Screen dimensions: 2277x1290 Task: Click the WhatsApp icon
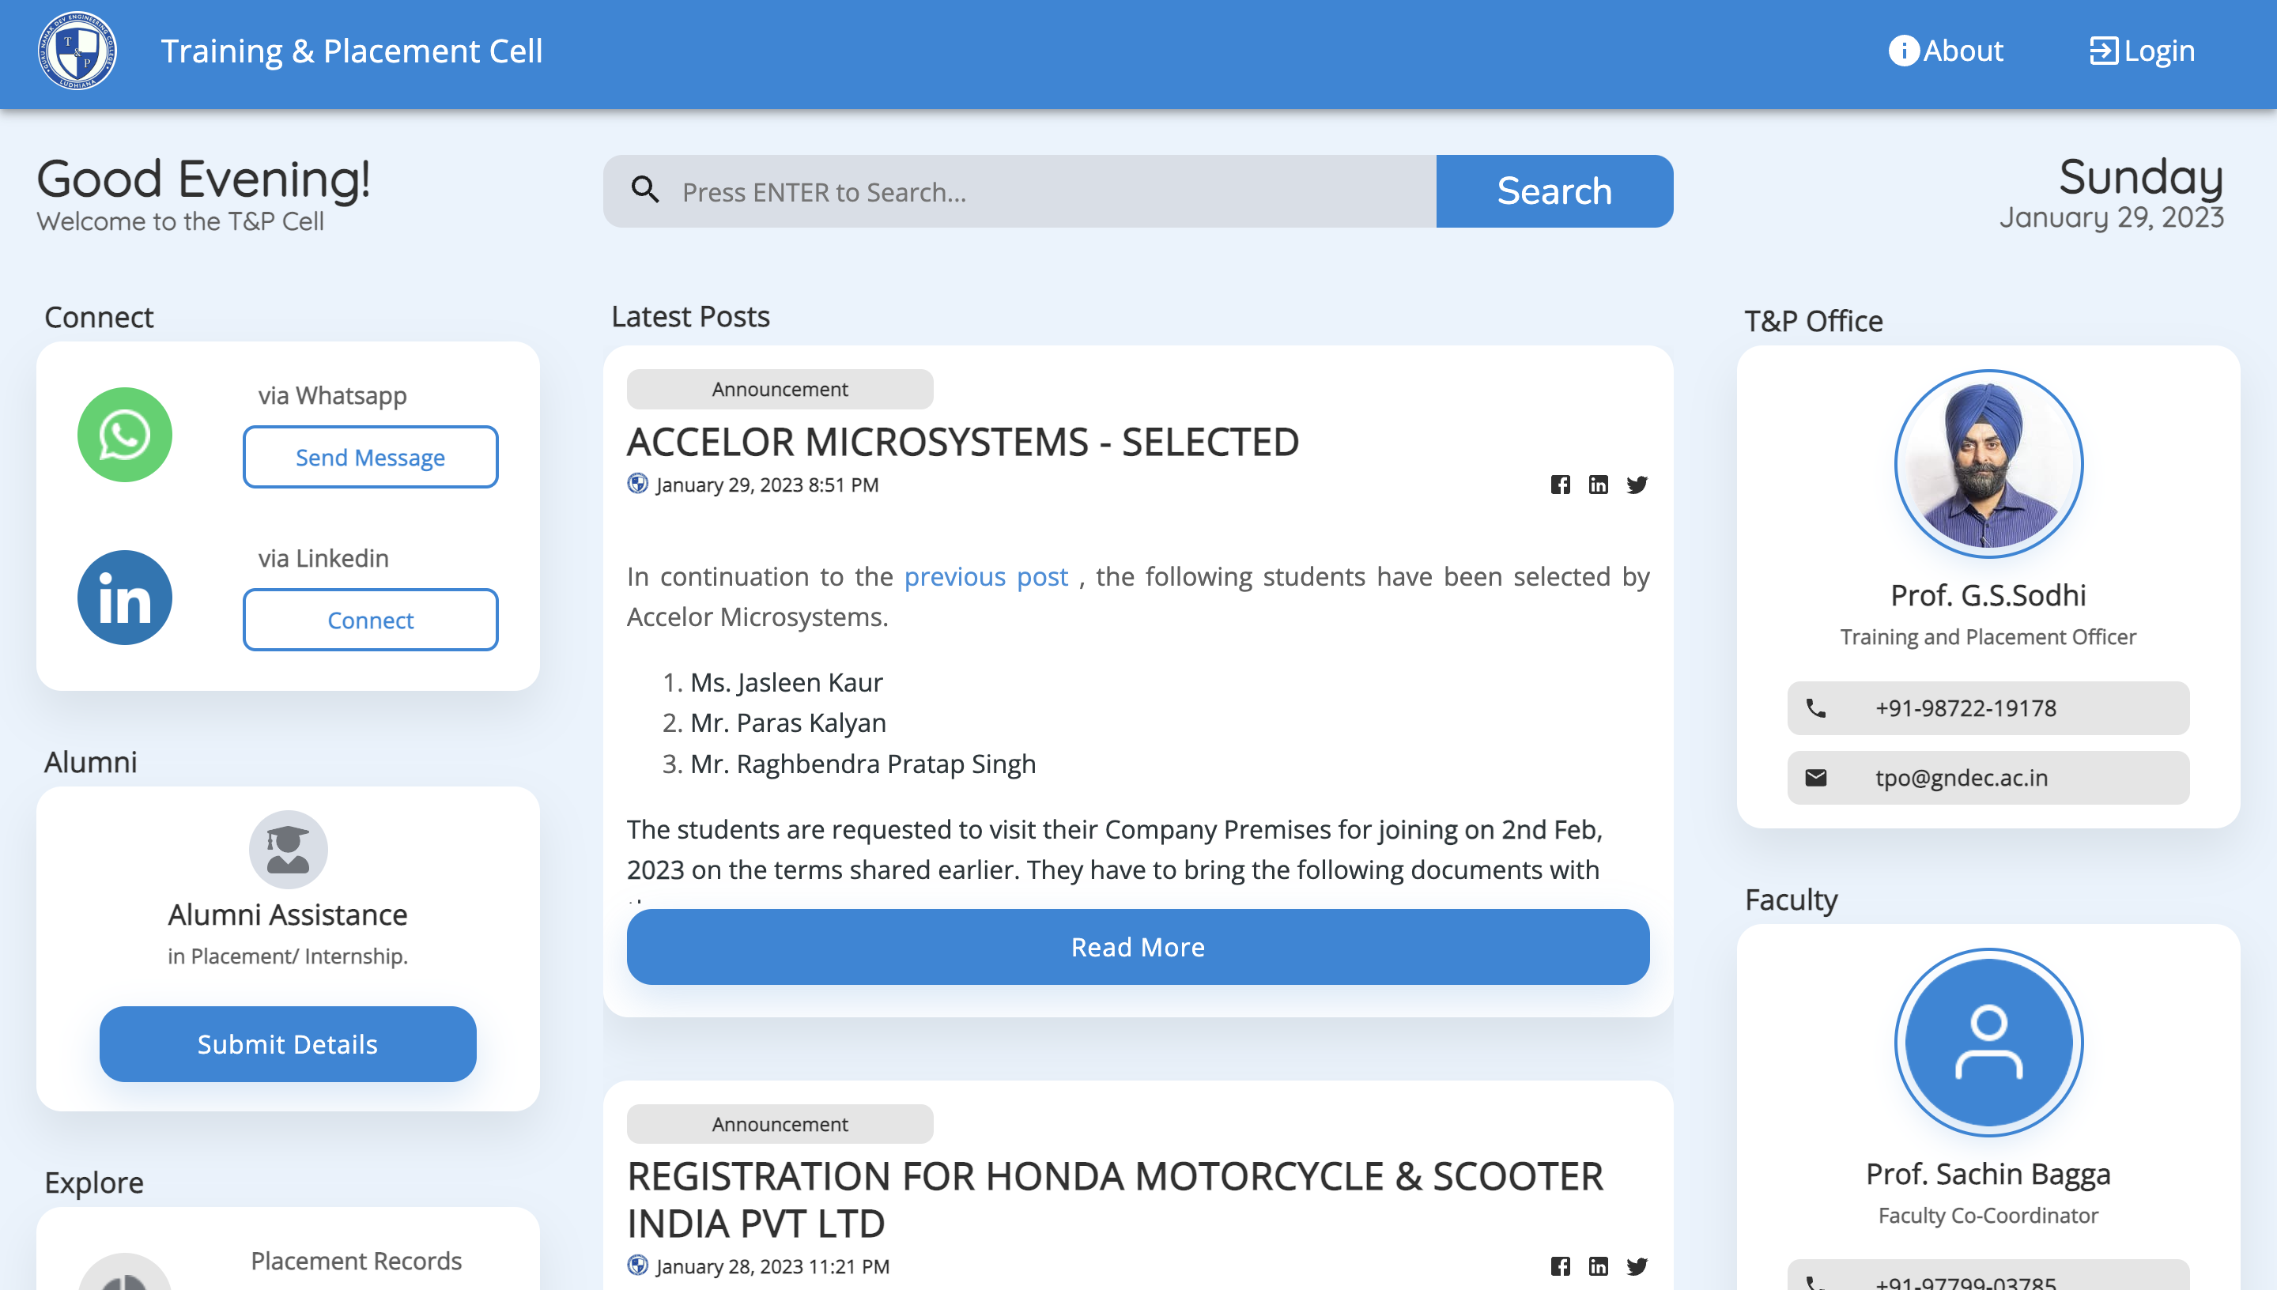coord(124,434)
